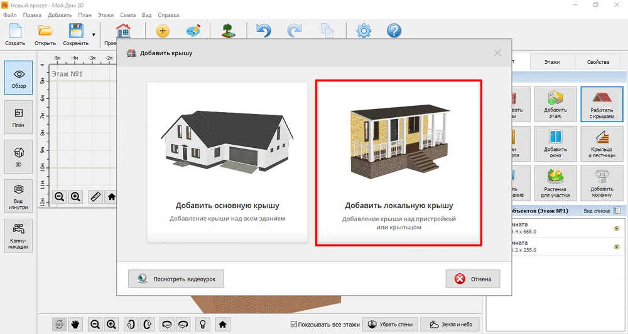Screen dimensions: 628x334
Task: Open Растения для участка tool
Action: (555, 184)
